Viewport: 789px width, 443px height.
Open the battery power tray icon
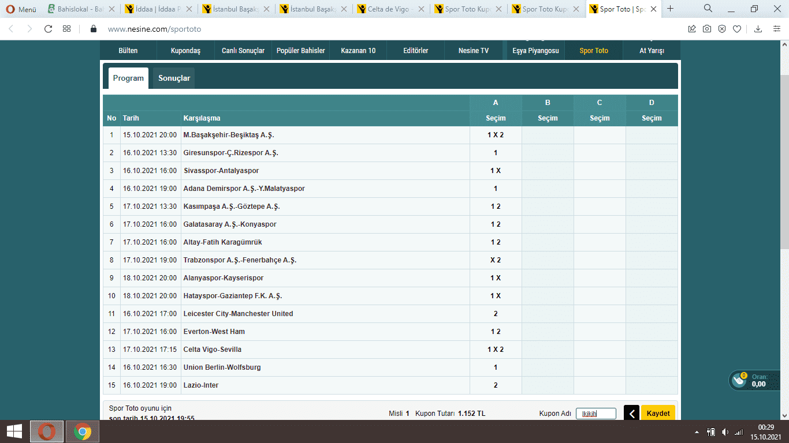(712, 432)
